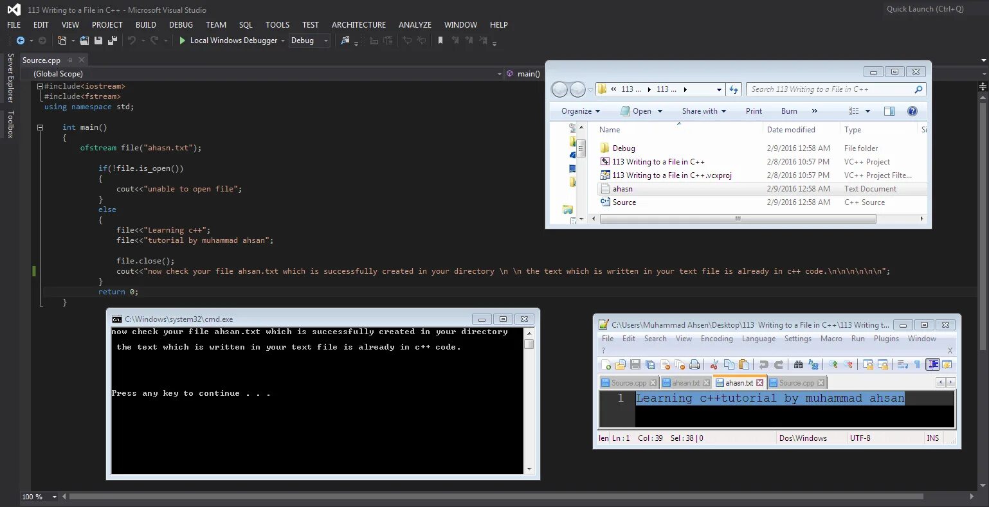Toggle the Indent guide button in Notepad++
The image size is (989, 507).
(932, 365)
